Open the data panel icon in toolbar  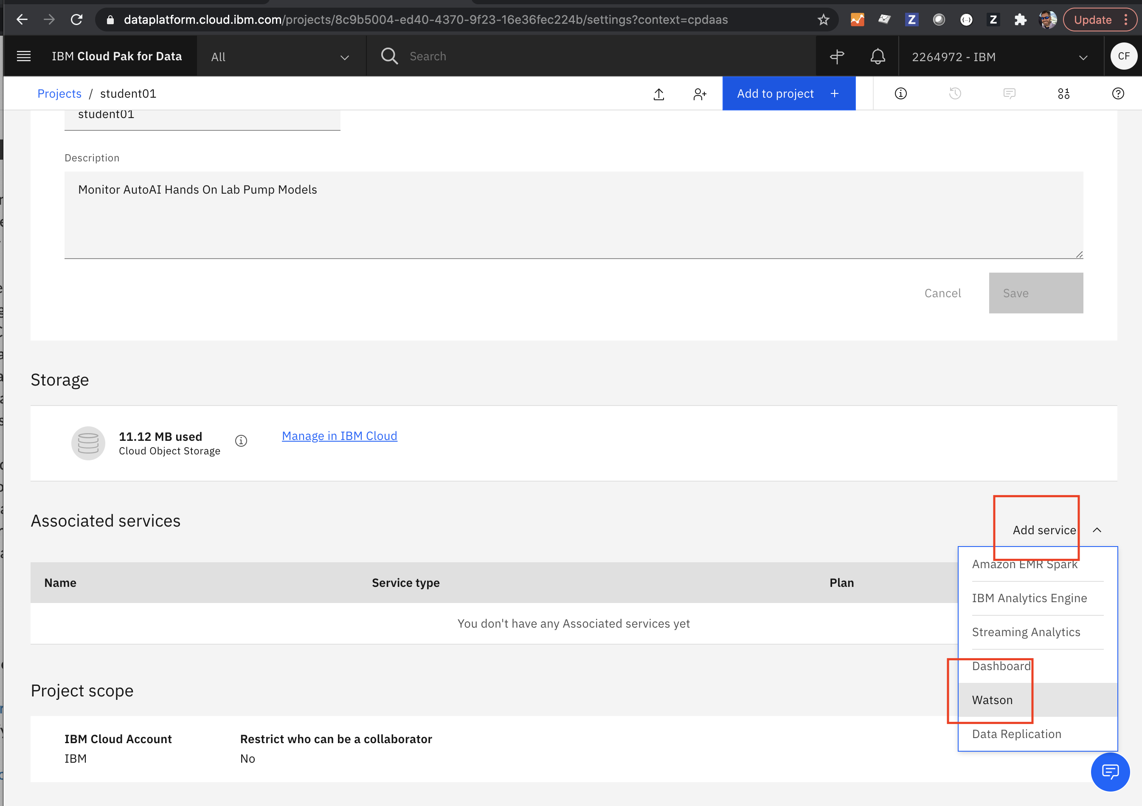pos(1063,93)
